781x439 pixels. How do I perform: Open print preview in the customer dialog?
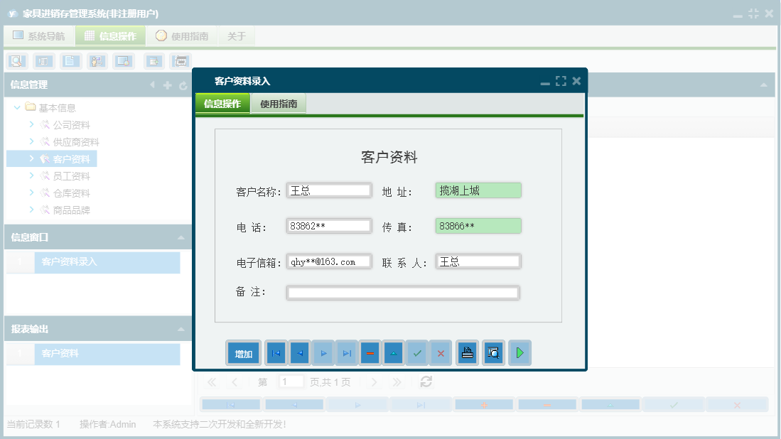pyautogui.click(x=493, y=352)
